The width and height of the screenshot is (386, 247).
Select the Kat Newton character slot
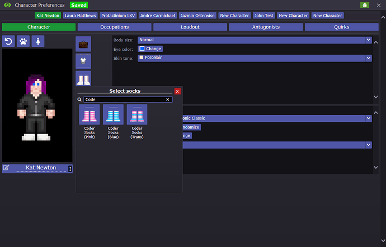click(x=48, y=16)
